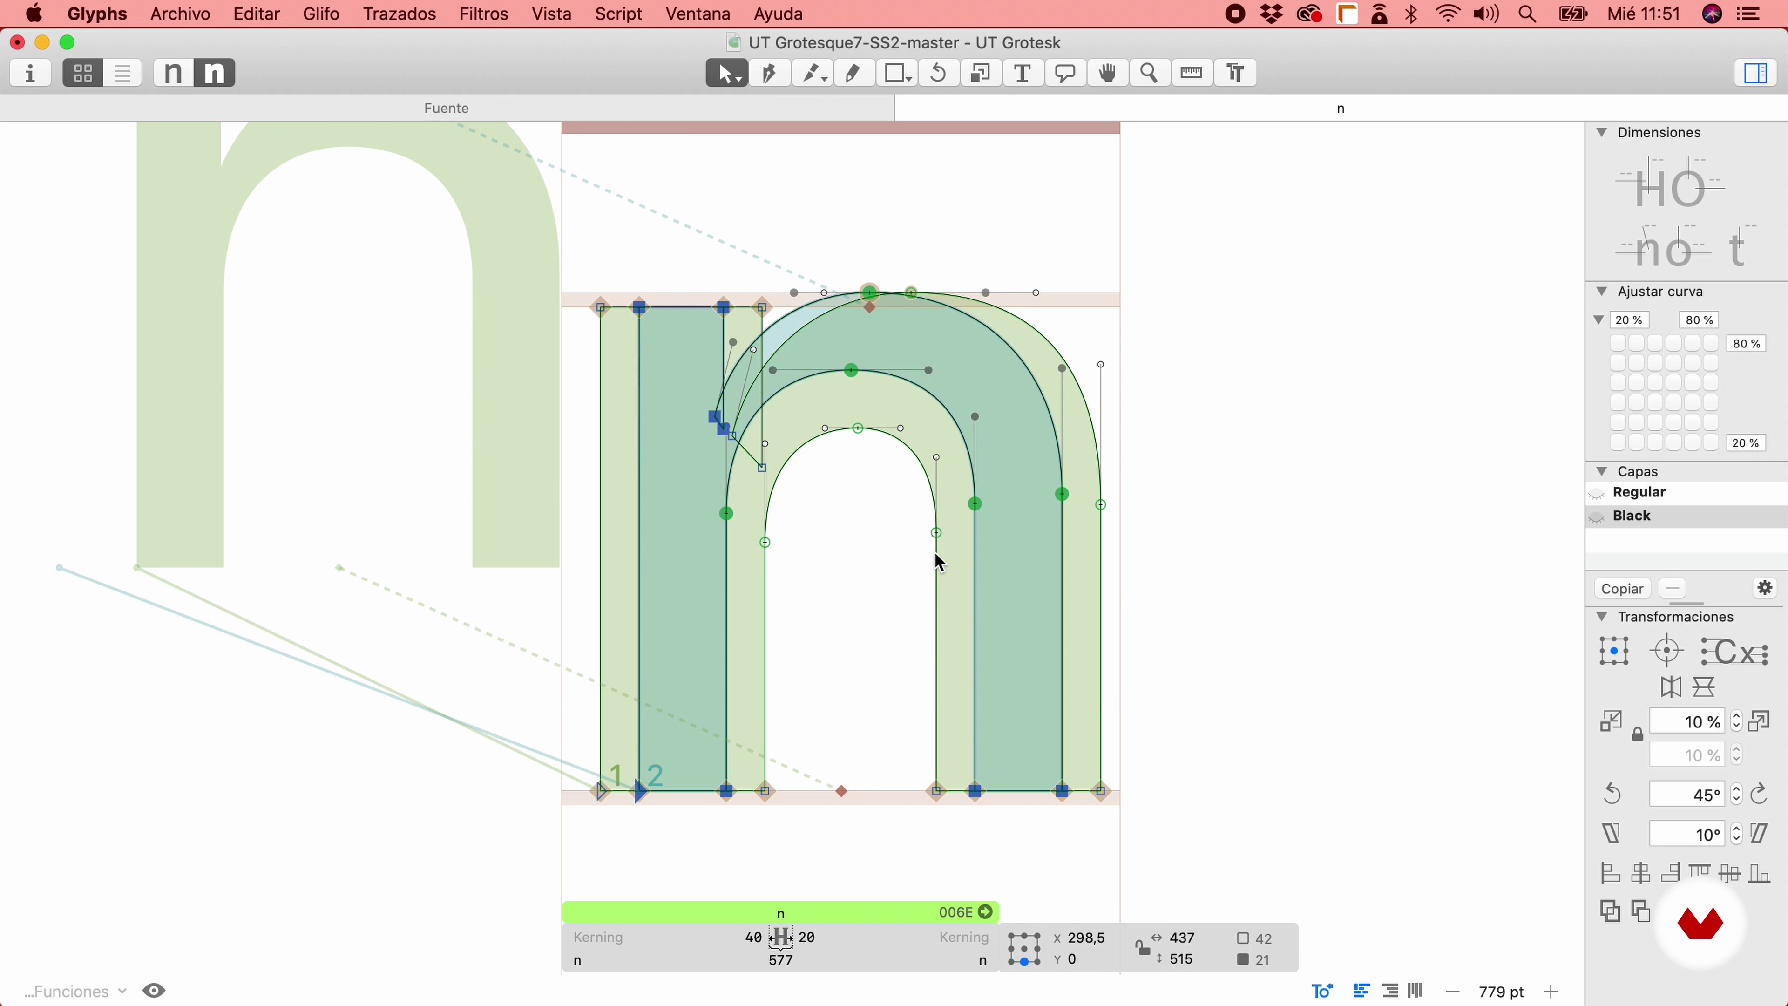Screen dimensions: 1788x1006
Task: Select the arrow Select tool
Action: [x=726, y=74]
